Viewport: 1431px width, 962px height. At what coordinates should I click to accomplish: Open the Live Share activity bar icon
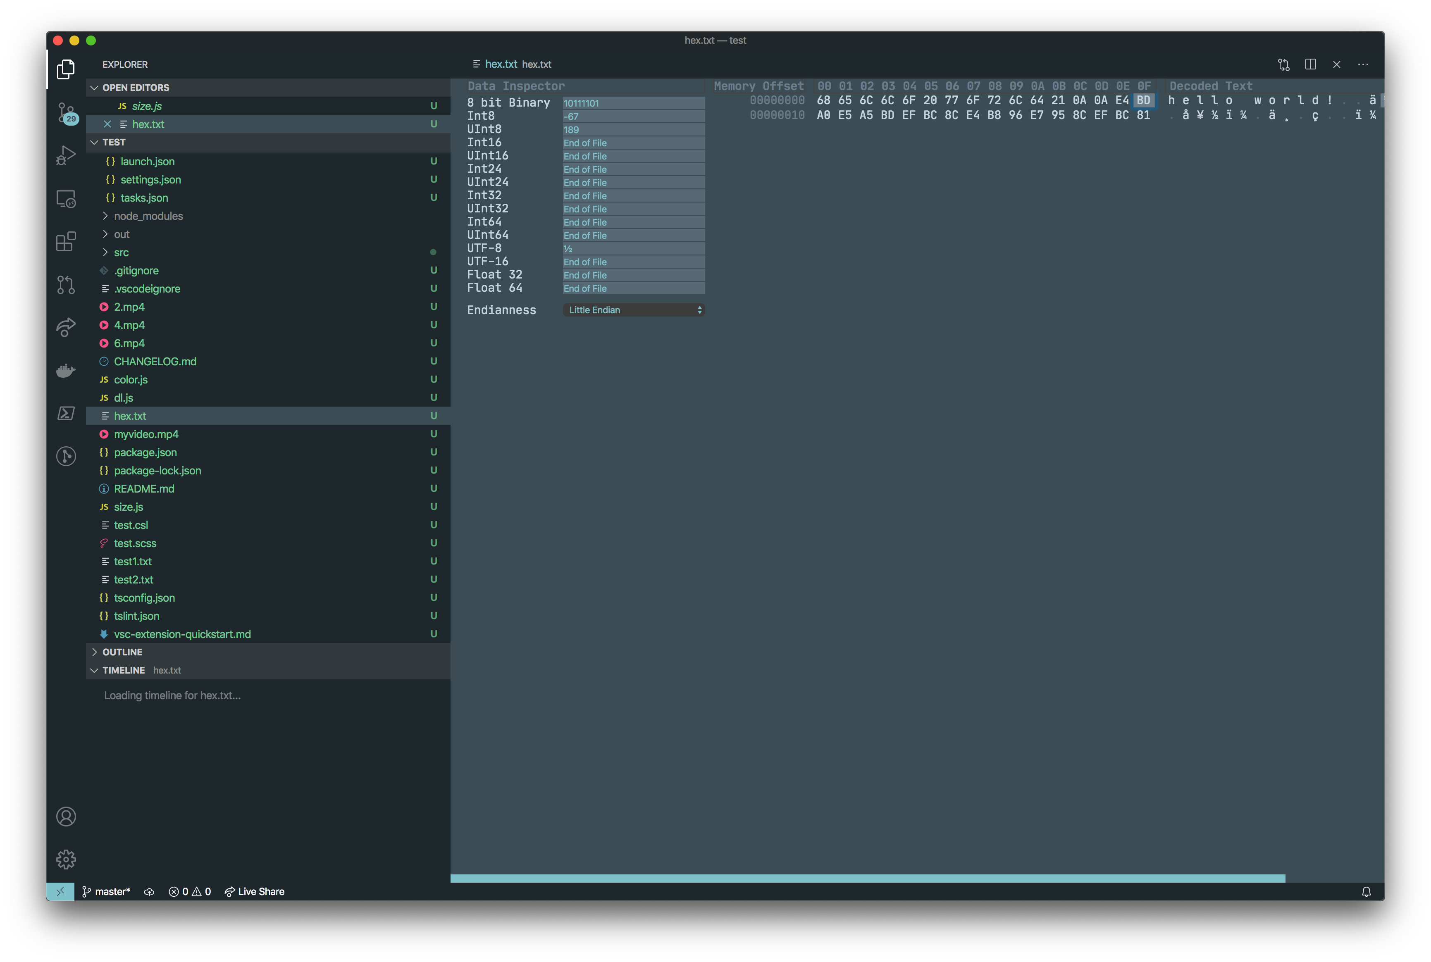point(66,327)
